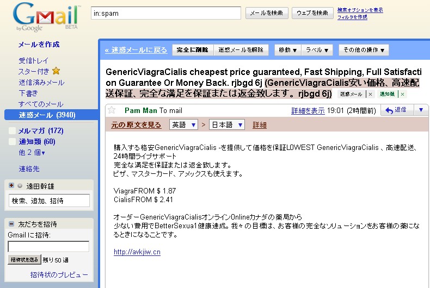Click 完全に削除 button
The height and width of the screenshot is (288, 430).
(x=193, y=50)
